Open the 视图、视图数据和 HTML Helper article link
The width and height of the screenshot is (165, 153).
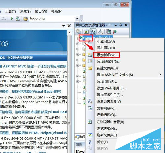tap(34, 133)
